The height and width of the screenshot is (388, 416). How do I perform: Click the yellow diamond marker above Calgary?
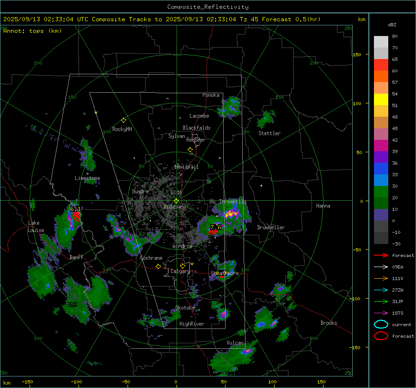click(x=183, y=266)
